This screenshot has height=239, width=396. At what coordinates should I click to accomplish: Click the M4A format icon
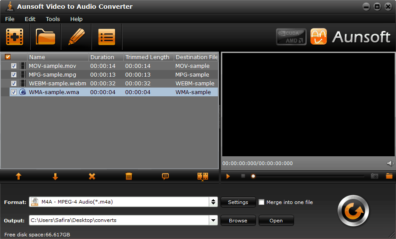35,202
